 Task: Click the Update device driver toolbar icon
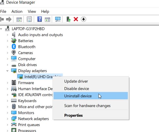[x=69, y=19]
